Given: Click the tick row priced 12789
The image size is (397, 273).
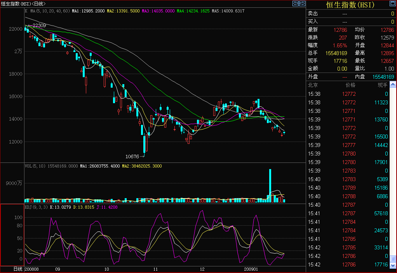Looking at the screenshot, I should 348,188.
